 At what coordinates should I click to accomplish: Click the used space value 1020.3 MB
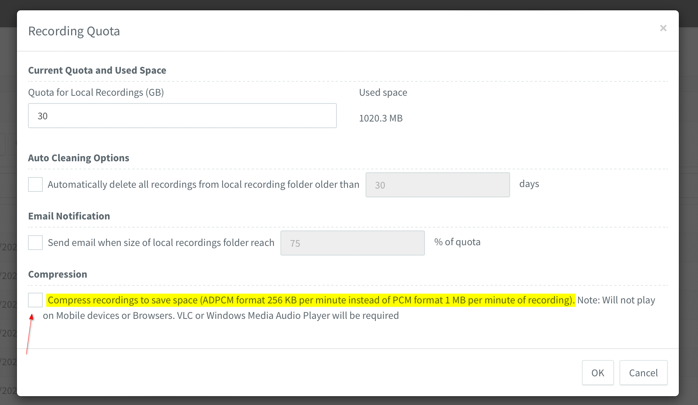(381, 118)
